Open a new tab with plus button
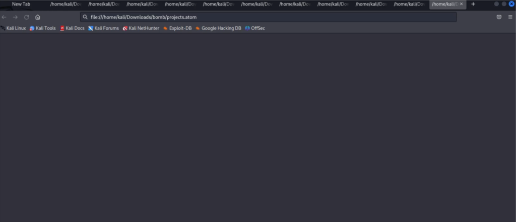 [x=473, y=4]
